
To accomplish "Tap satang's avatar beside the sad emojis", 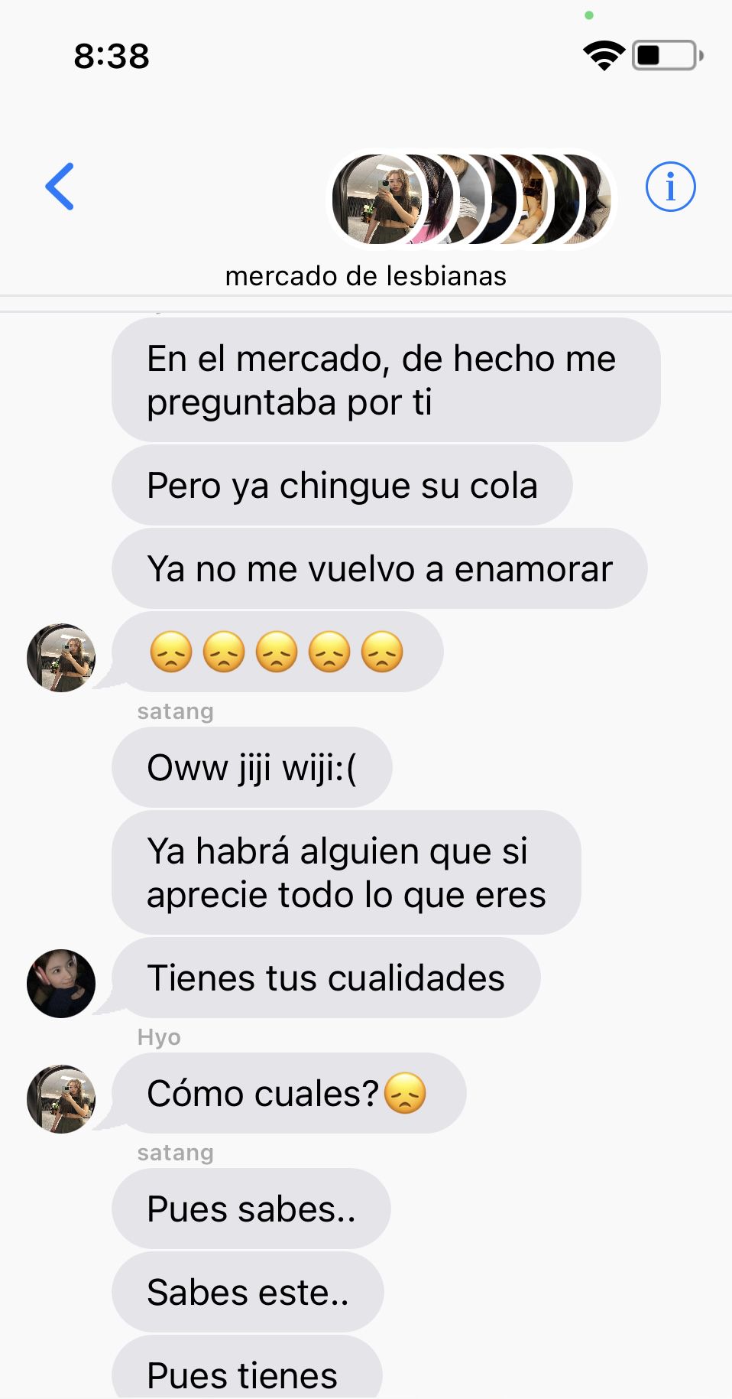I will pyautogui.click(x=61, y=658).
